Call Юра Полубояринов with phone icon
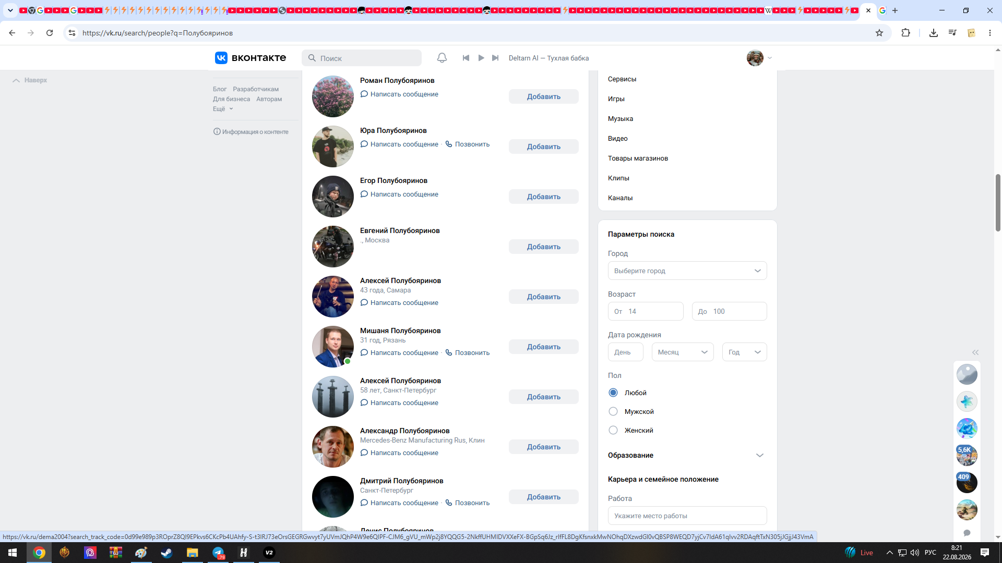The image size is (1002, 563). [x=468, y=144]
